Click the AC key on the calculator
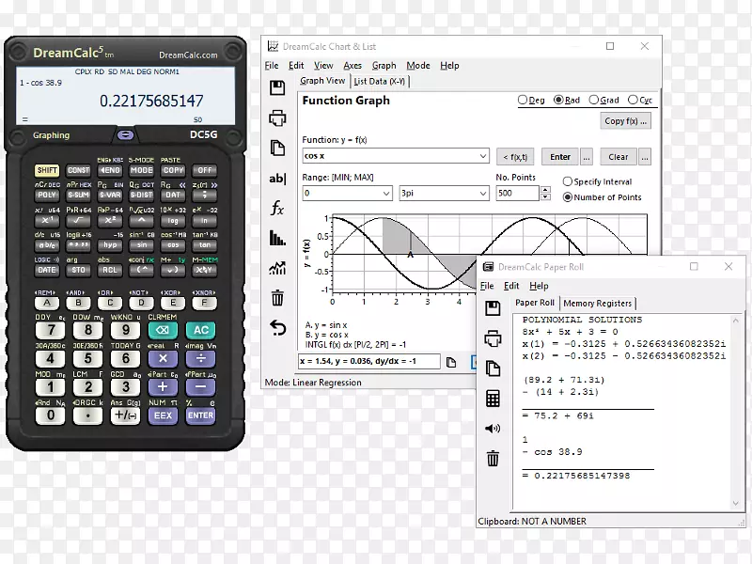Viewport: 752px width, 564px height. 200,330
